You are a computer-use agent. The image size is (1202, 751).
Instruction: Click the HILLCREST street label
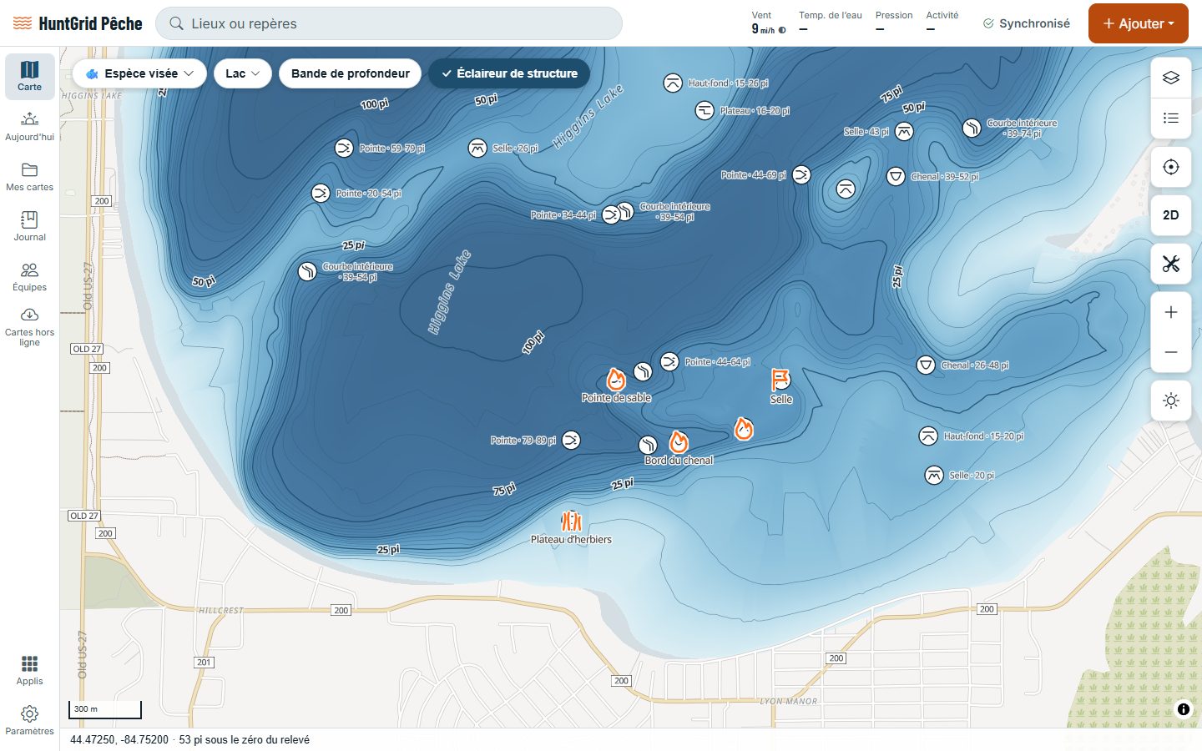[221, 611]
